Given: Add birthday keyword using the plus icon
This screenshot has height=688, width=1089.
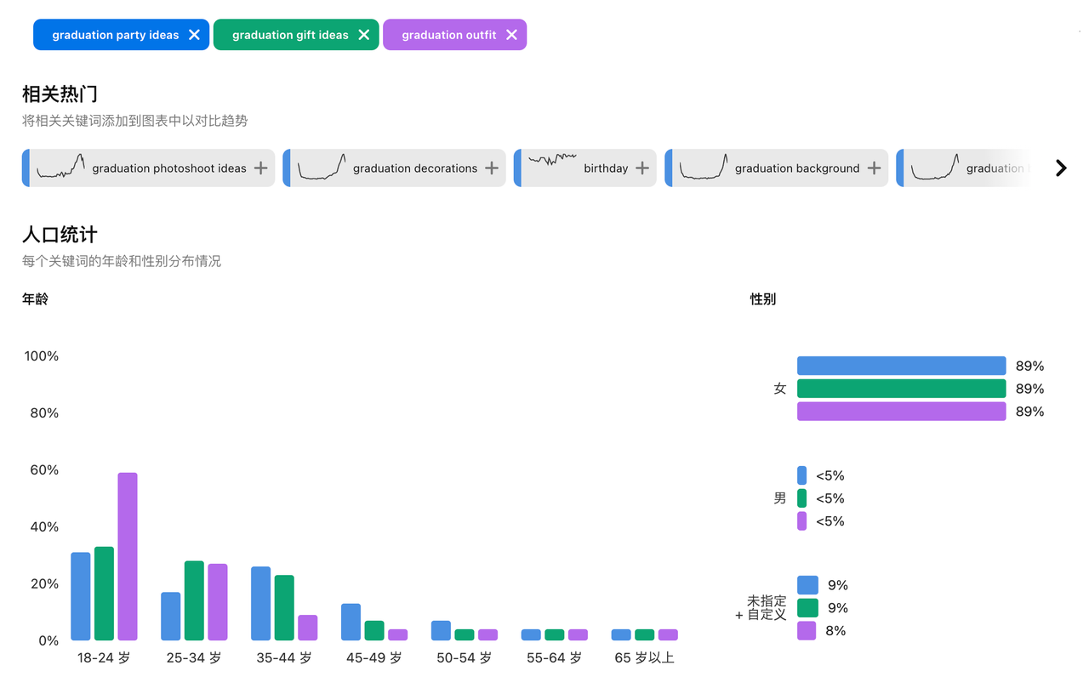Looking at the screenshot, I should point(642,168).
